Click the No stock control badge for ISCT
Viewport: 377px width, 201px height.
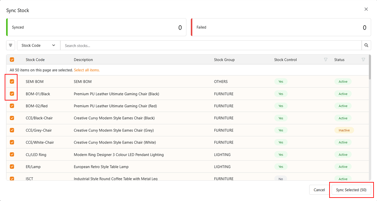pos(280,179)
